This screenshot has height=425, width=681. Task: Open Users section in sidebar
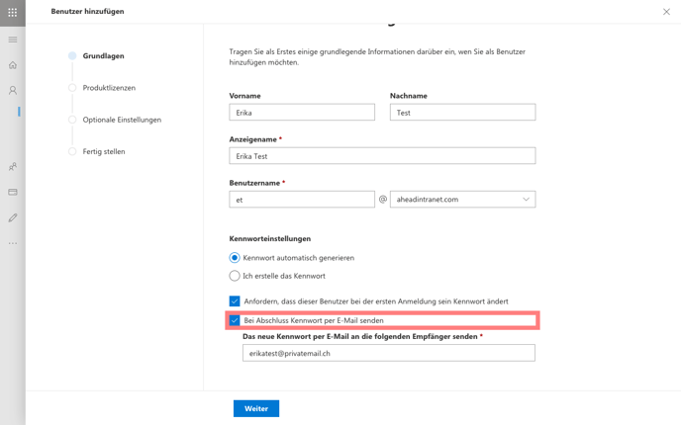(x=13, y=90)
